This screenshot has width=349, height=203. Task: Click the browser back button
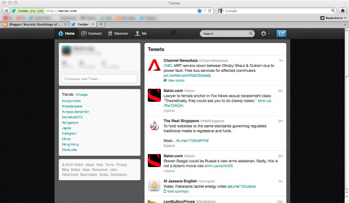coord(6,11)
